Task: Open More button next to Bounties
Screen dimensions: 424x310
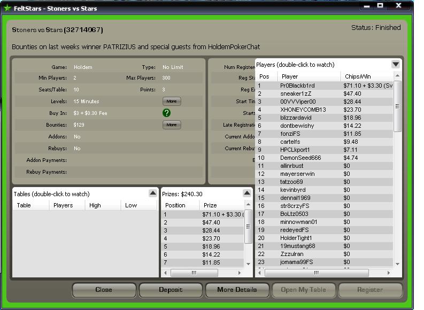Action: [x=172, y=125]
